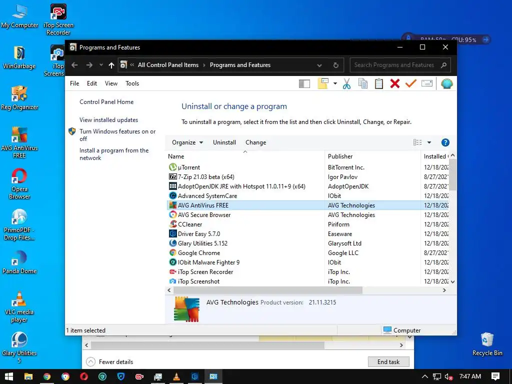
Task: Refresh the Programs and Features view
Action: click(335, 65)
